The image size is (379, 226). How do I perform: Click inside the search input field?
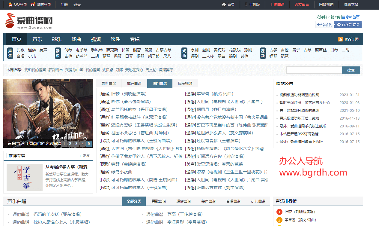point(314,70)
